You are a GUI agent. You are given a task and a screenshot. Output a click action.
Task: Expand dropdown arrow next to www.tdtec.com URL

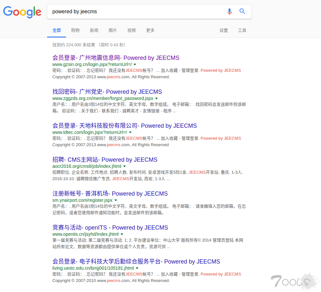coord(130,133)
